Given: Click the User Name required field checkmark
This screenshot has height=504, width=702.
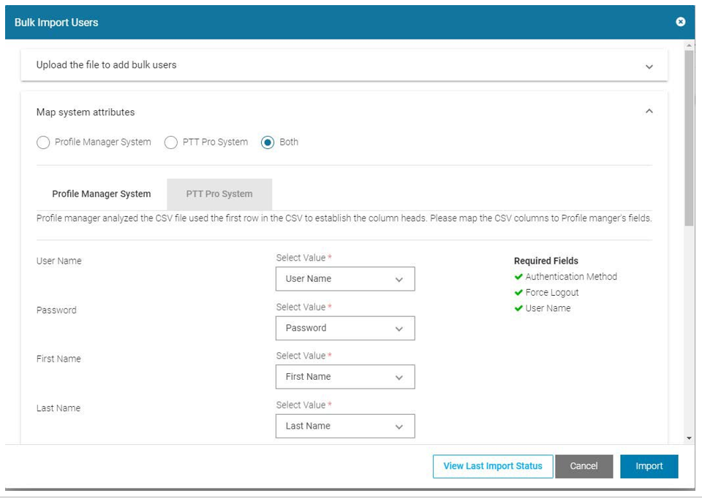Looking at the screenshot, I should 518,308.
